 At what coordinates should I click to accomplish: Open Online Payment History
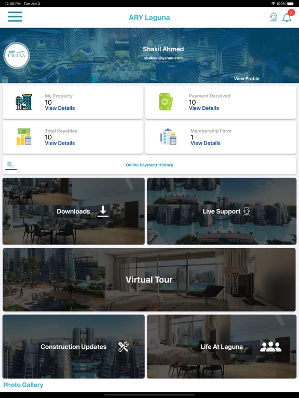point(149,165)
